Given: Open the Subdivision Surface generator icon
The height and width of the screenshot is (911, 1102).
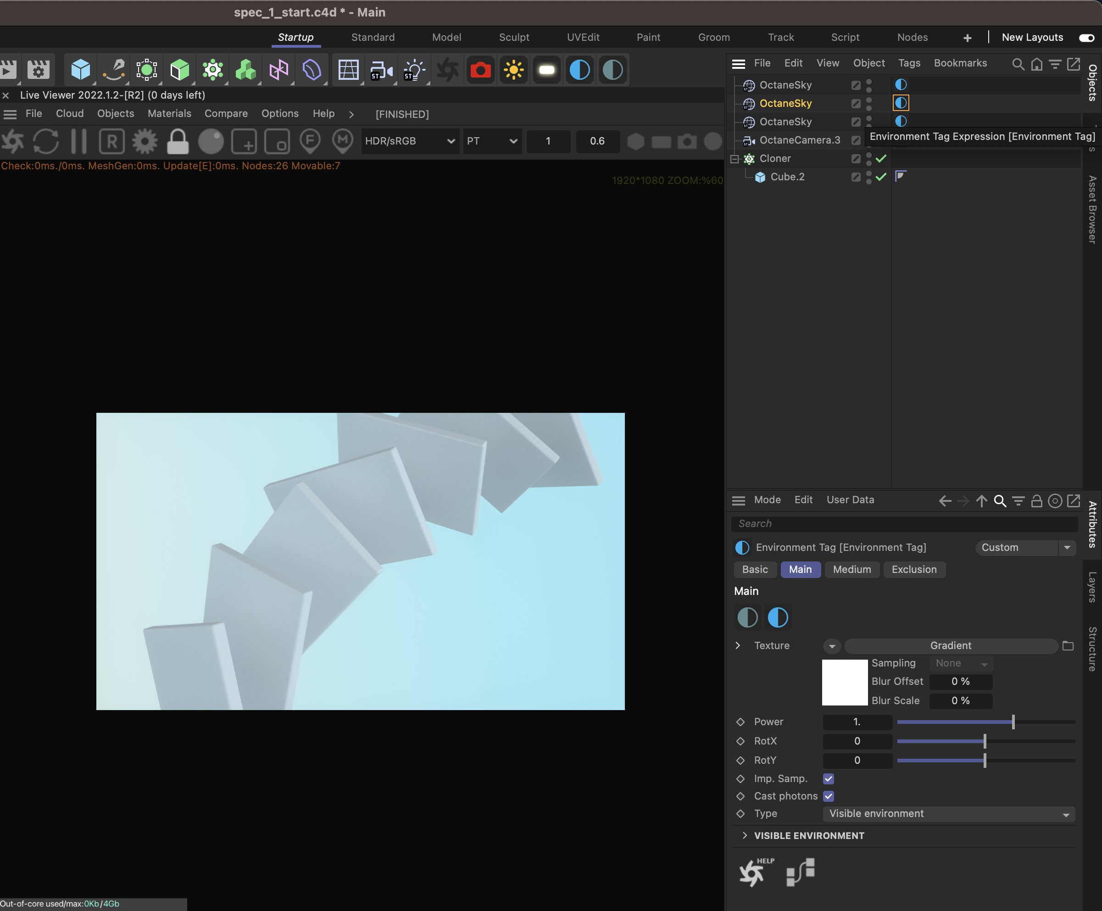Looking at the screenshot, I should [x=146, y=69].
